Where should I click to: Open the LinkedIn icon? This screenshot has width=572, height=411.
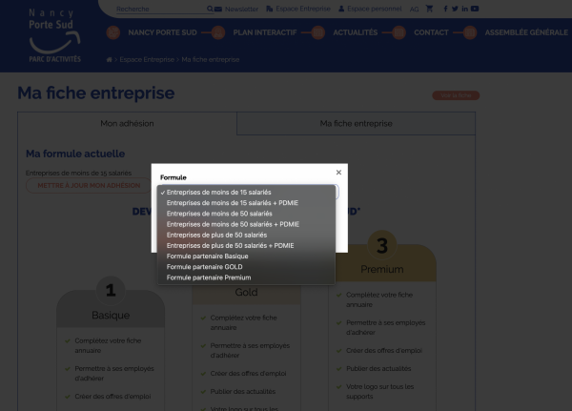[x=465, y=9]
